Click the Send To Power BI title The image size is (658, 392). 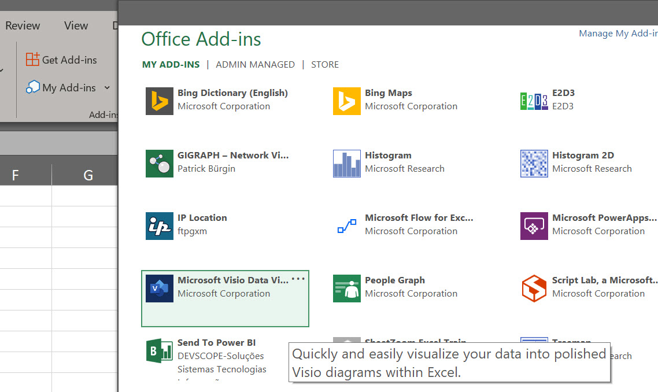click(216, 342)
